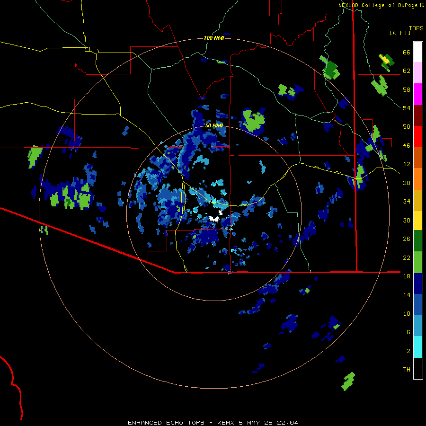
Task: Click the "54" legend value
Action: coord(407,108)
